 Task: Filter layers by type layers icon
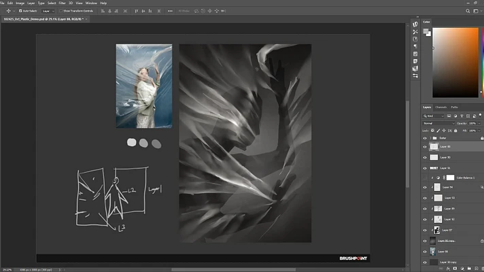click(462, 116)
